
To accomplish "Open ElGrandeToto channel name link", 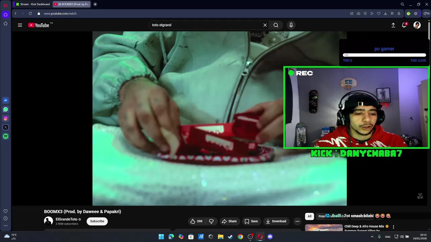I will pyautogui.click(x=66, y=219).
